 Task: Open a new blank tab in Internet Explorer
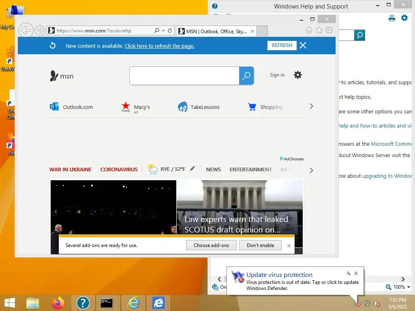point(262,31)
